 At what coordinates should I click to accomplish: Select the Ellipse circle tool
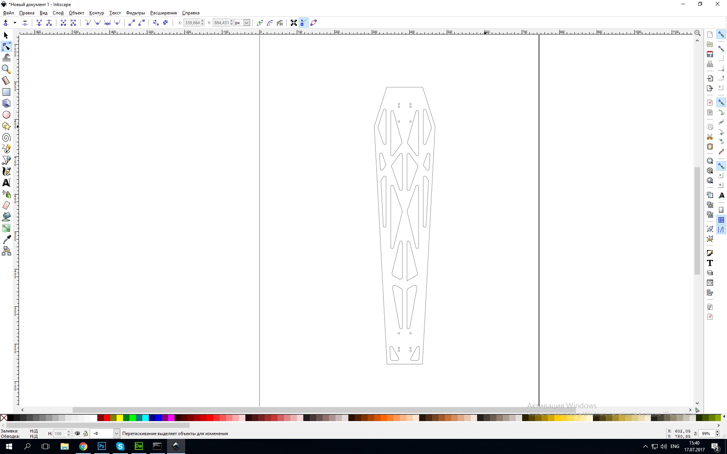tap(6, 115)
